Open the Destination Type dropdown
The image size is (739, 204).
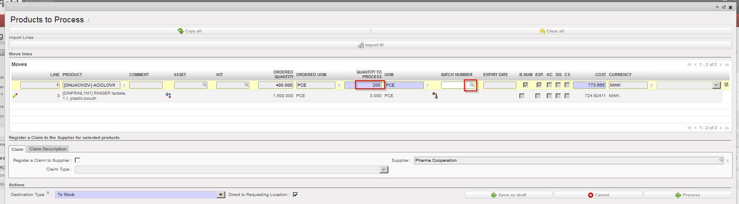click(221, 195)
